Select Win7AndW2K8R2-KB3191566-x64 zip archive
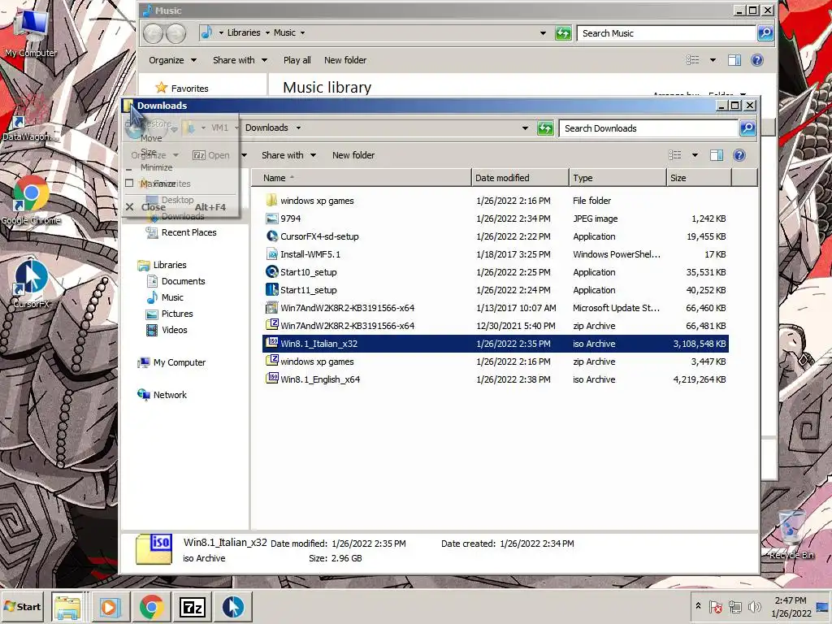 click(x=495, y=326)
